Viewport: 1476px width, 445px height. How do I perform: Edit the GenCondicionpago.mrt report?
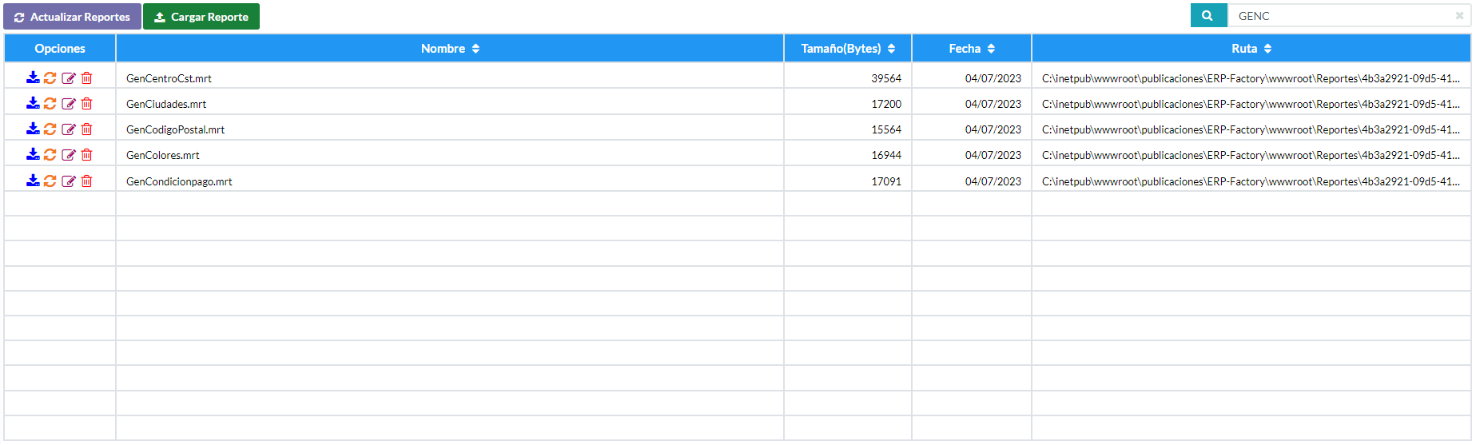[69, 181]
